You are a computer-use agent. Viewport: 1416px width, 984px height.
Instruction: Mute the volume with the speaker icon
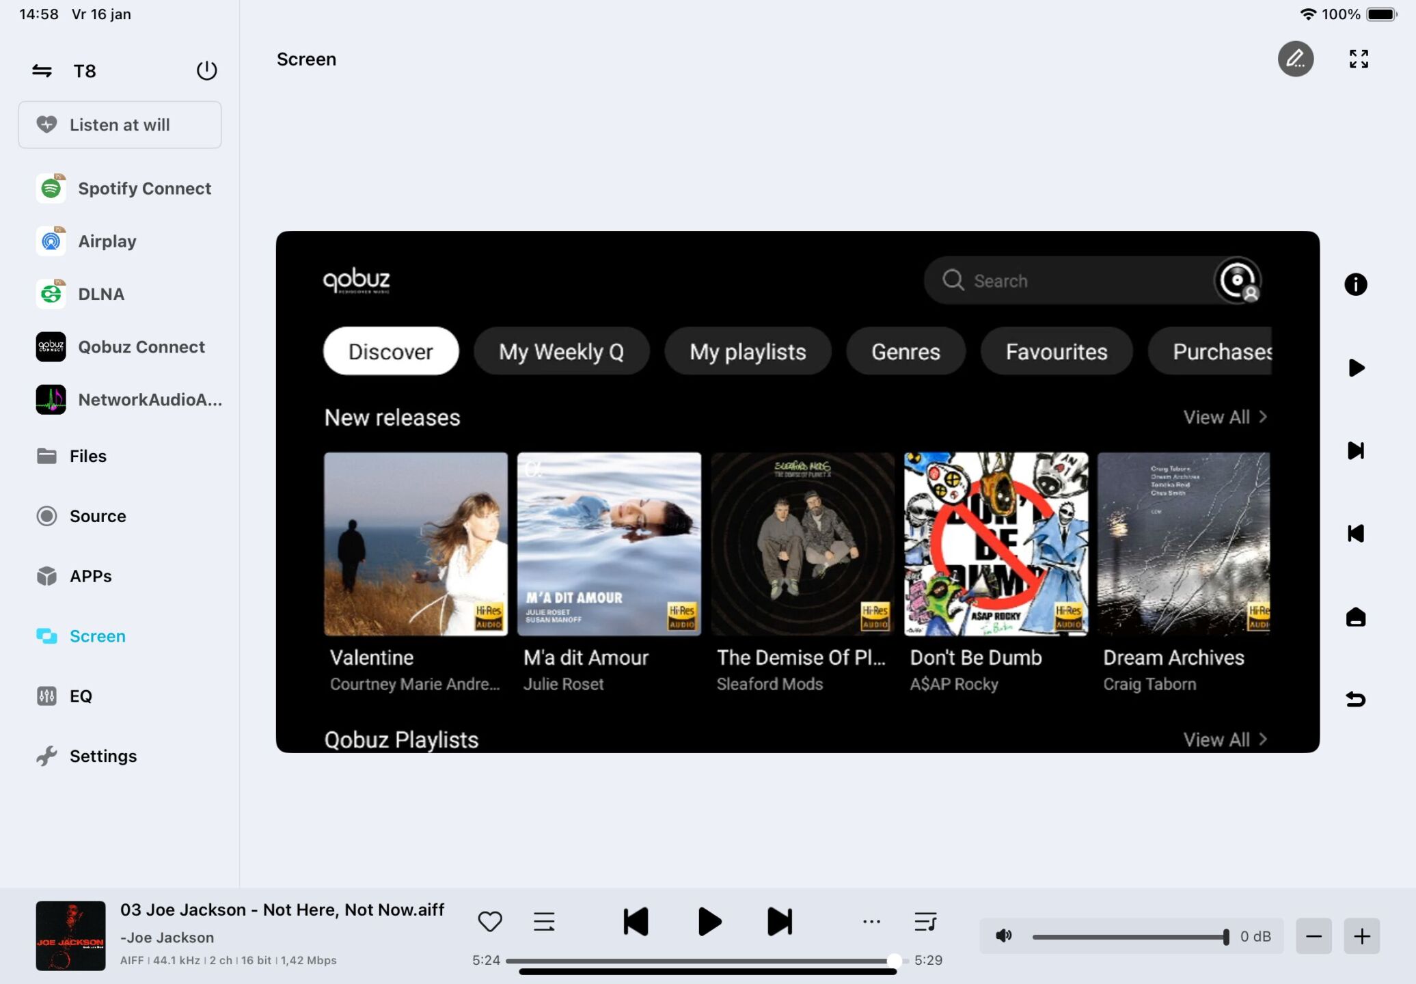click(x=1004, y=935)
